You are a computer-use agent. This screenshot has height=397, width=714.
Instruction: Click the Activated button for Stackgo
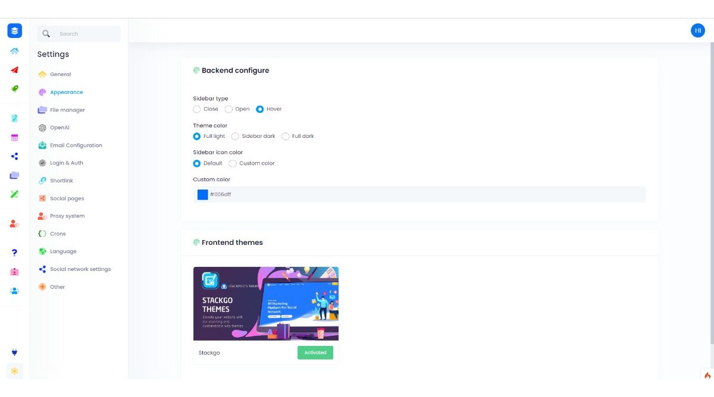(x=315, y=352)
